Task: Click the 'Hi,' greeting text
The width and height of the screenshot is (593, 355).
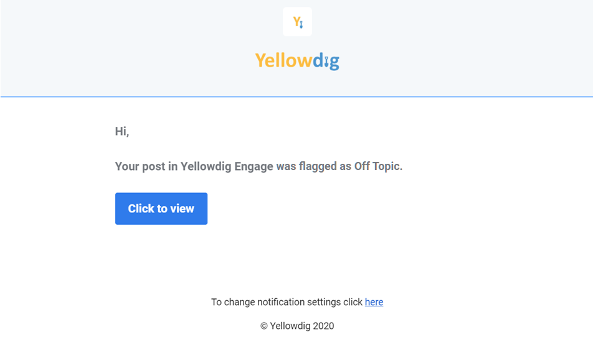Action: (x=122, y=131)
